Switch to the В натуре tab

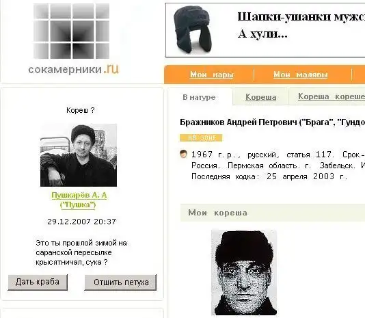pyautogui.click(x=199, y=97)
